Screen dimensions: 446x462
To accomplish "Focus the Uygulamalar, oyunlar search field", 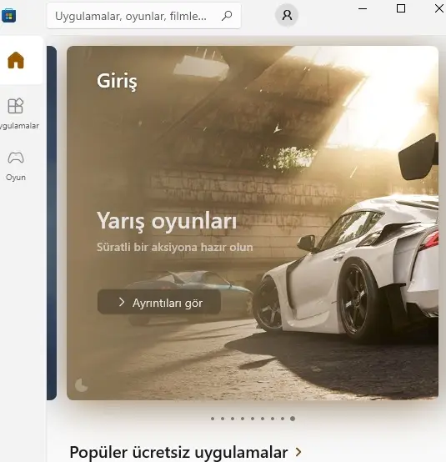I will [x=143, y=16].
